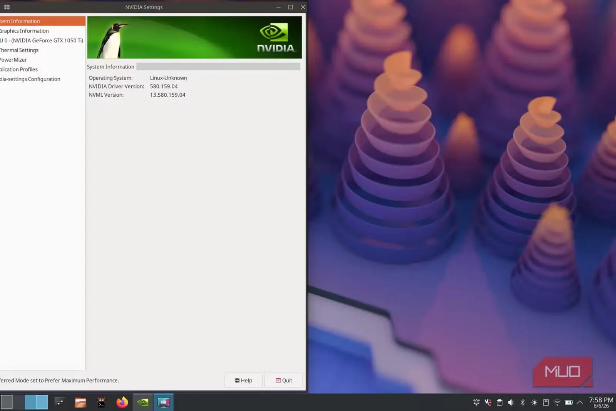Open Thermal Settings in the sidebar
Viewport: 616px width, 411px height.
pyautogui.click(x=42, y=50)
